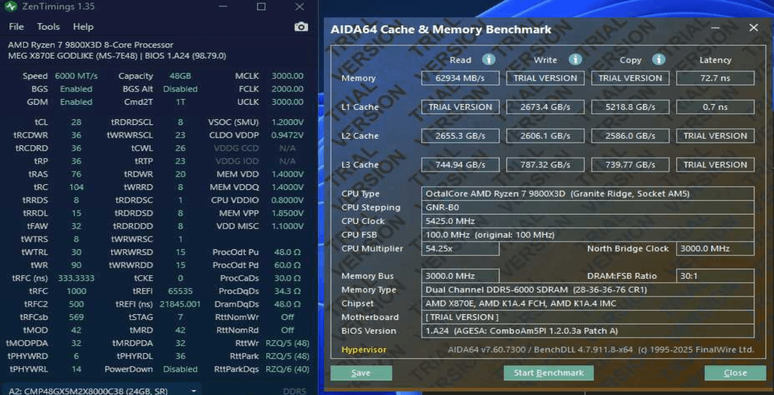
Task: Click the CPU Type value field
Action: (587, 194)
